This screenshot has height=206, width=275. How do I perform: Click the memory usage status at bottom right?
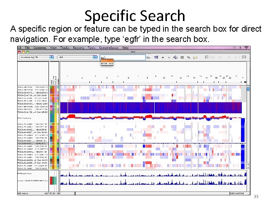click(237, 193)
